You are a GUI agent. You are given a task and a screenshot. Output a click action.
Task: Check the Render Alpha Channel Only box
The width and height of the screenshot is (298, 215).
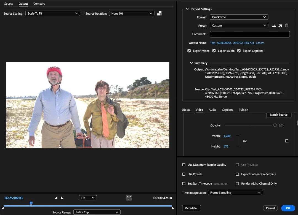coord(237,184)
